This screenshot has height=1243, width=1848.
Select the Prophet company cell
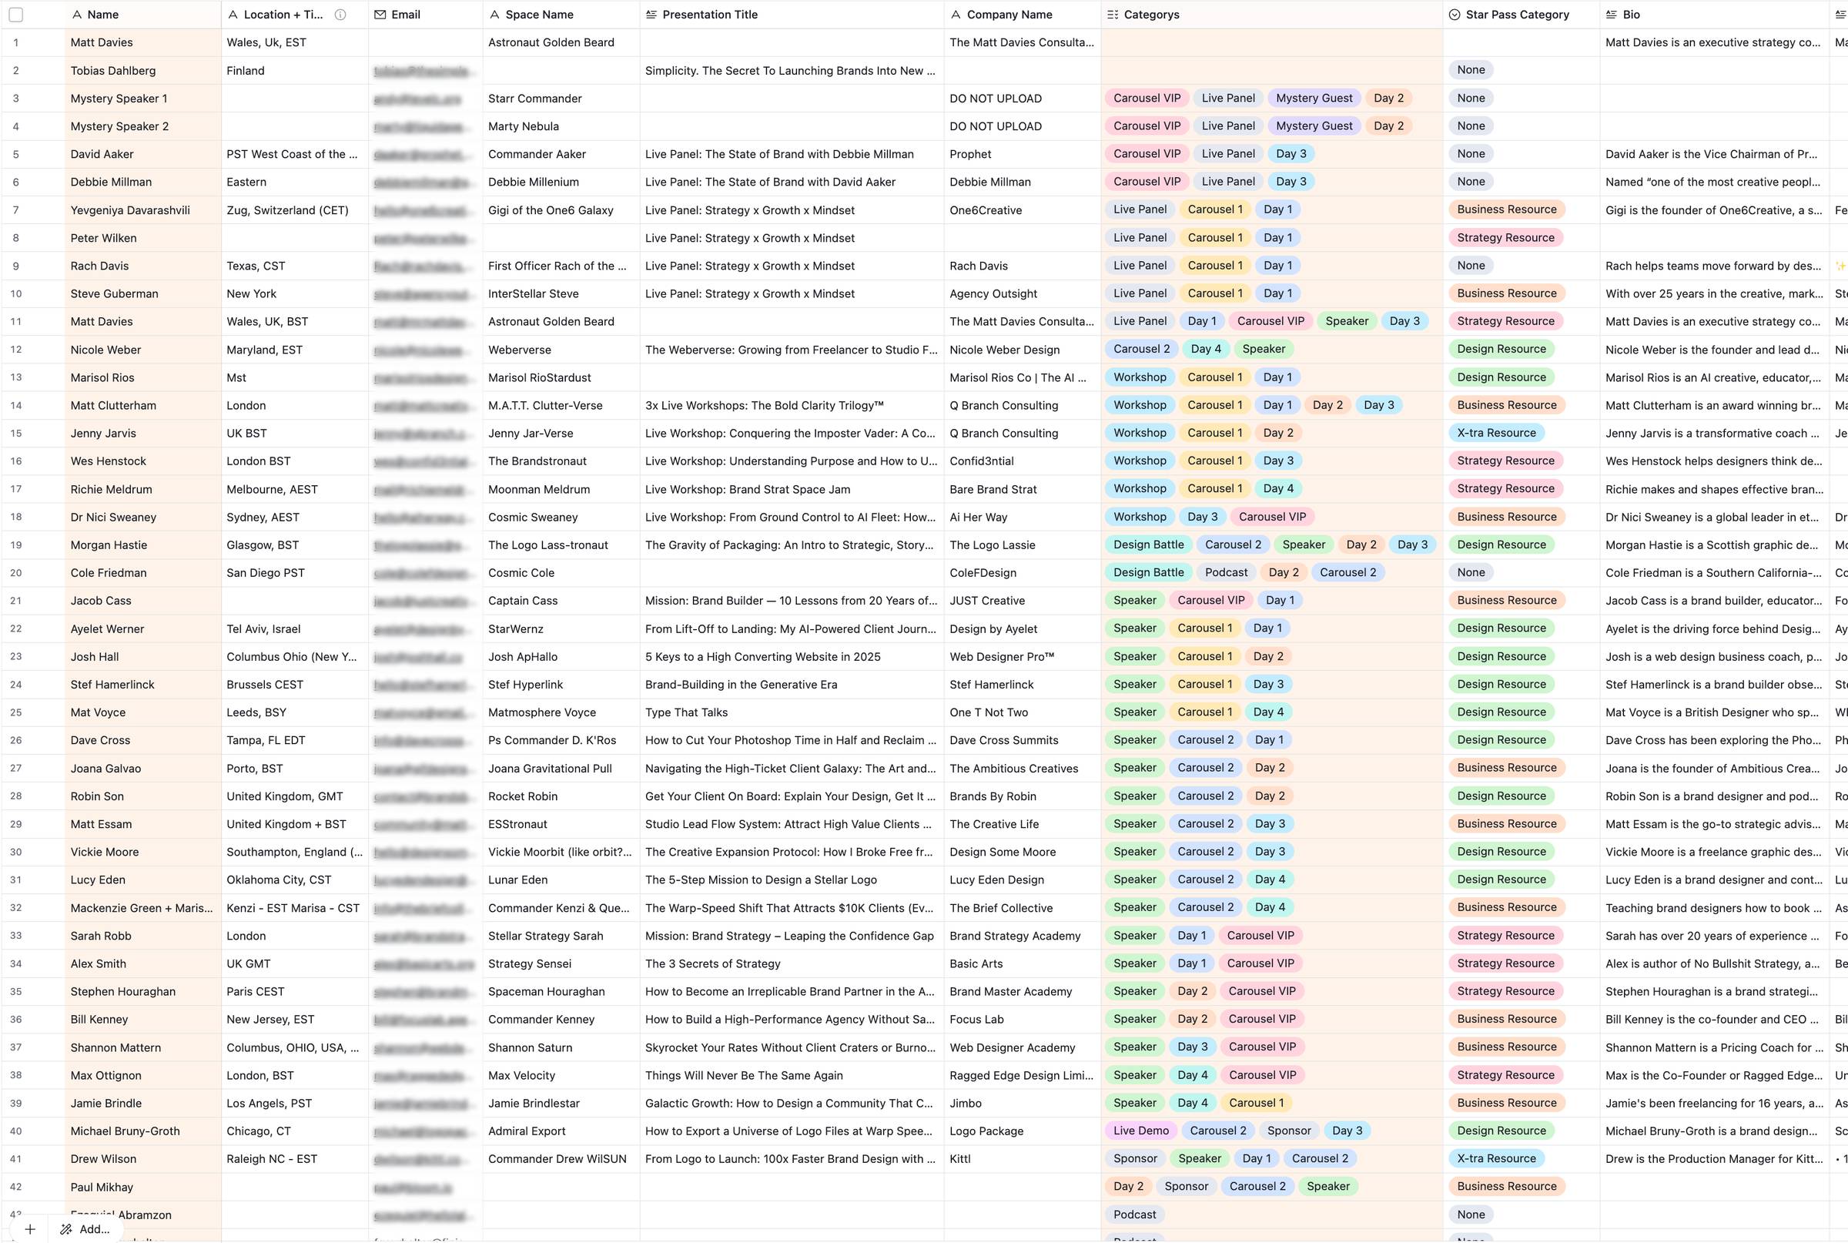tap(1023, 154)
